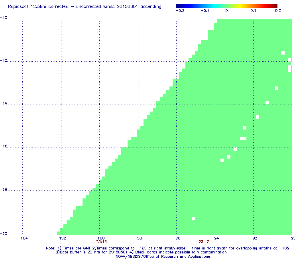Click the '-0.2' color bar label
Viewport: 295px width, 259px height.
click(180, 11)
